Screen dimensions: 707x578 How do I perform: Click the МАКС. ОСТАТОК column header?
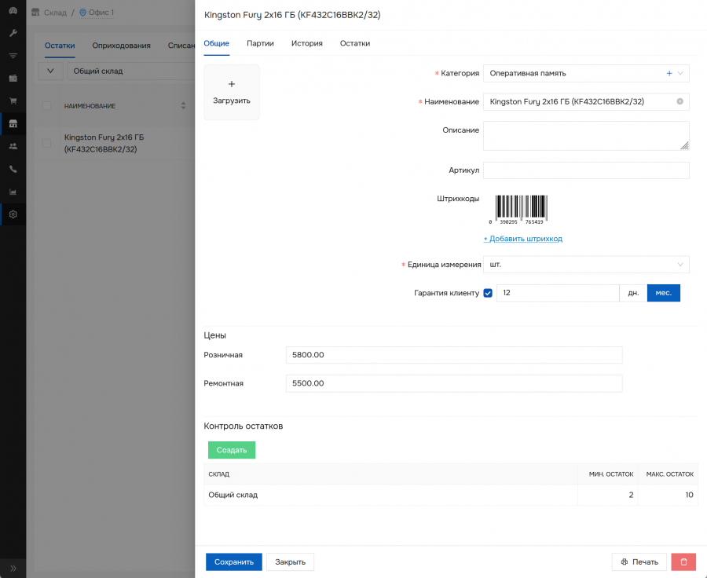tap(670, 474)
